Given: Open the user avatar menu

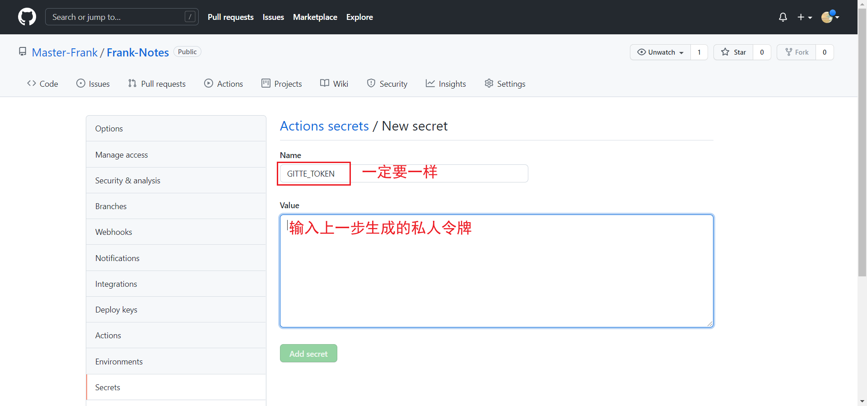Looking at the screenshot, I should tap(830, 17).
